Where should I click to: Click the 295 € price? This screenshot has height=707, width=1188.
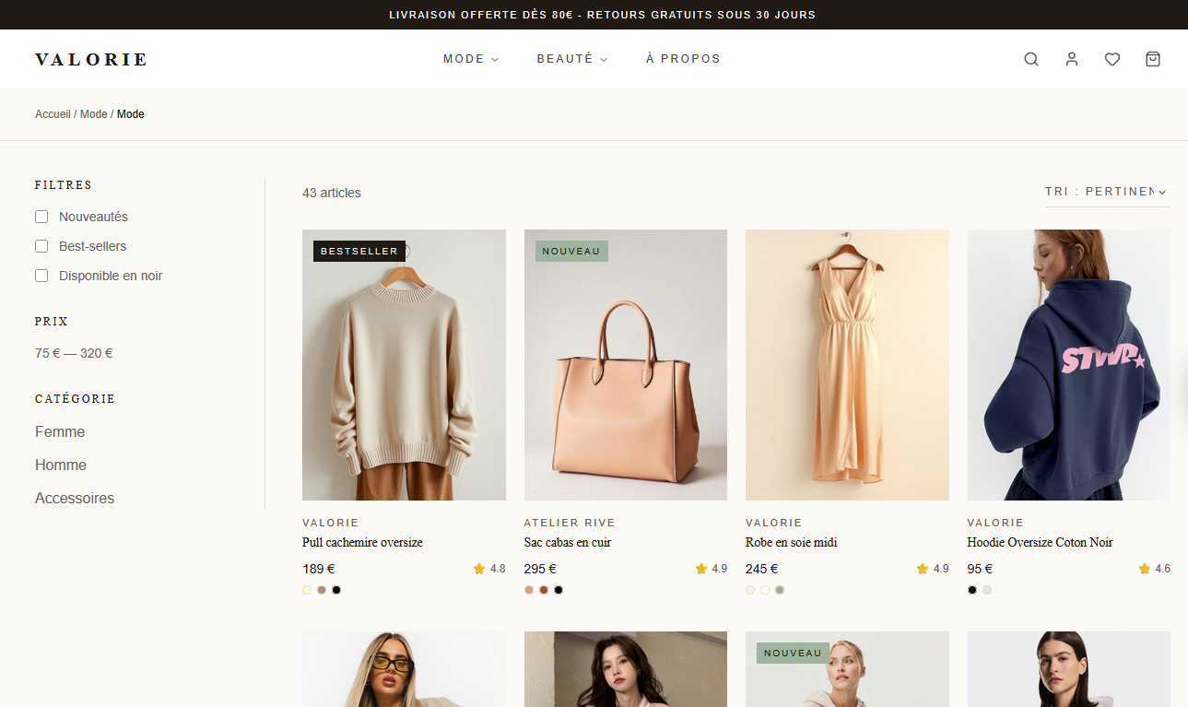coord(541,569)
